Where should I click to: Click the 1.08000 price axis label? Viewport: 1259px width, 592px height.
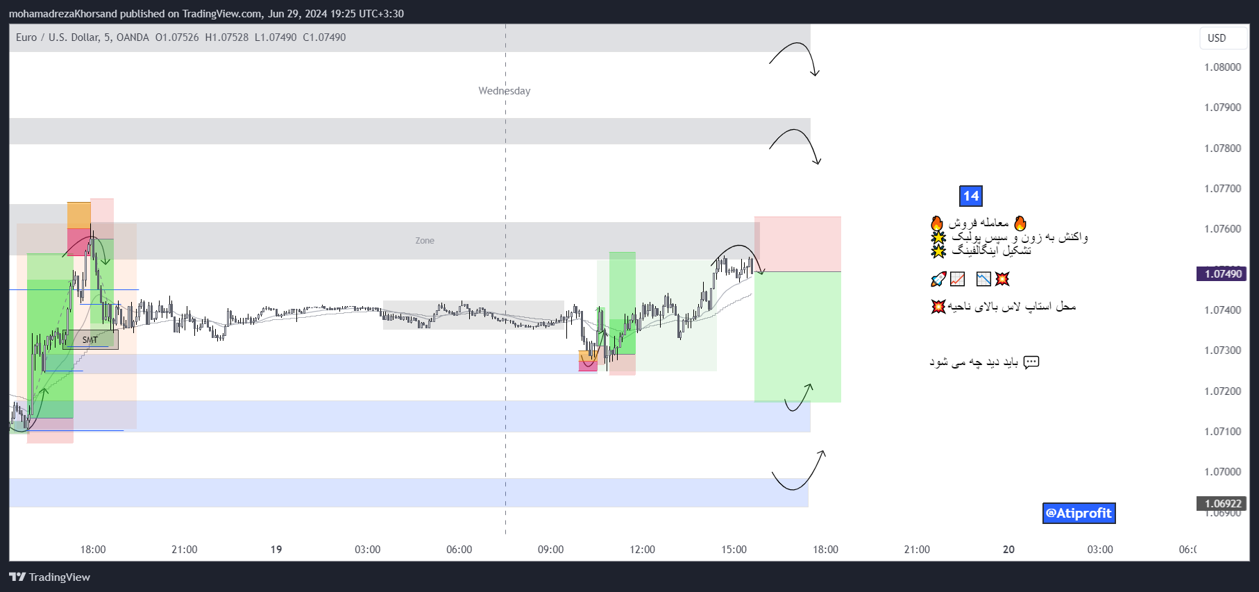pos(1222,67)
